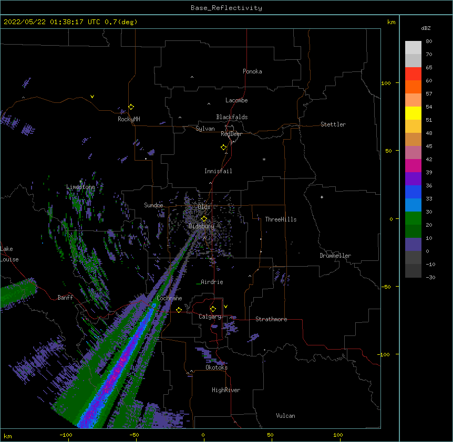
Task: Click the white caret marker south of Ponoka
Action: (x=192, y=77)
